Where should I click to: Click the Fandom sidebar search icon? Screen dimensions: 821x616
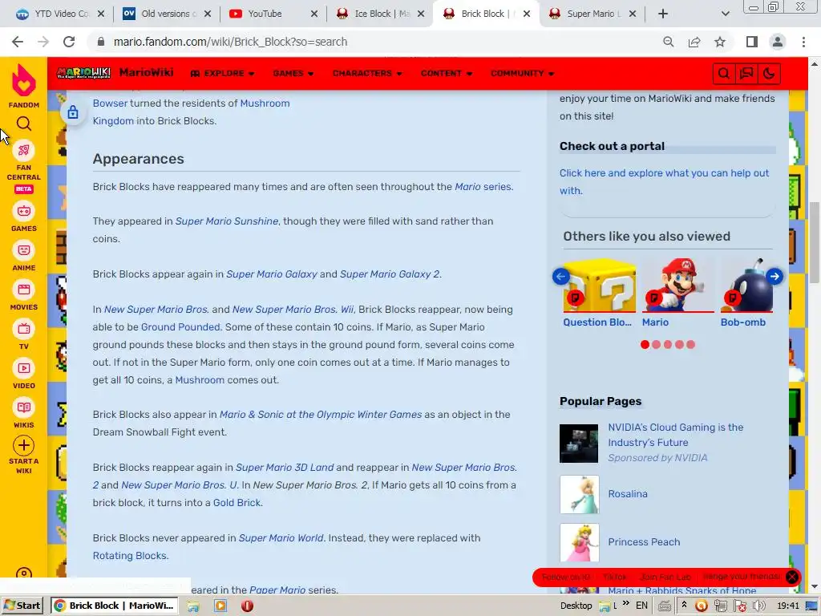click(23, 124)
